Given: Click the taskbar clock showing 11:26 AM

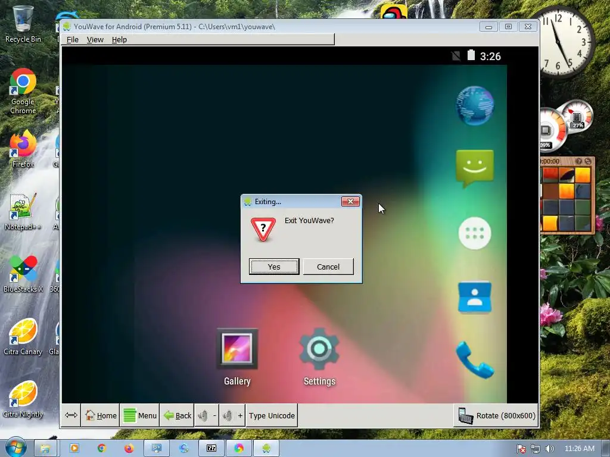Looking at the screenshot, I should [x=579, y=449].
